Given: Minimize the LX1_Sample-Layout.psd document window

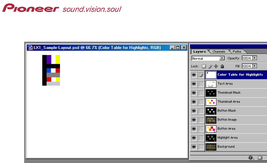Looking at the screenshot, I should (x=172, y=48).
